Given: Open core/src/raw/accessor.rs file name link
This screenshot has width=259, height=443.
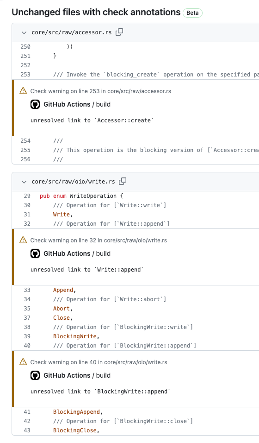Looking at the screenshot, I should [71, 32].
